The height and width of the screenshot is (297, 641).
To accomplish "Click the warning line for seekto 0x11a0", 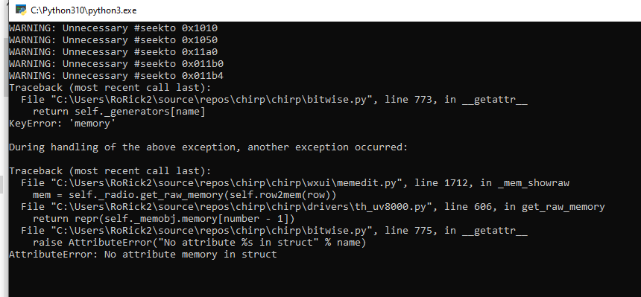I will [113, 52].
